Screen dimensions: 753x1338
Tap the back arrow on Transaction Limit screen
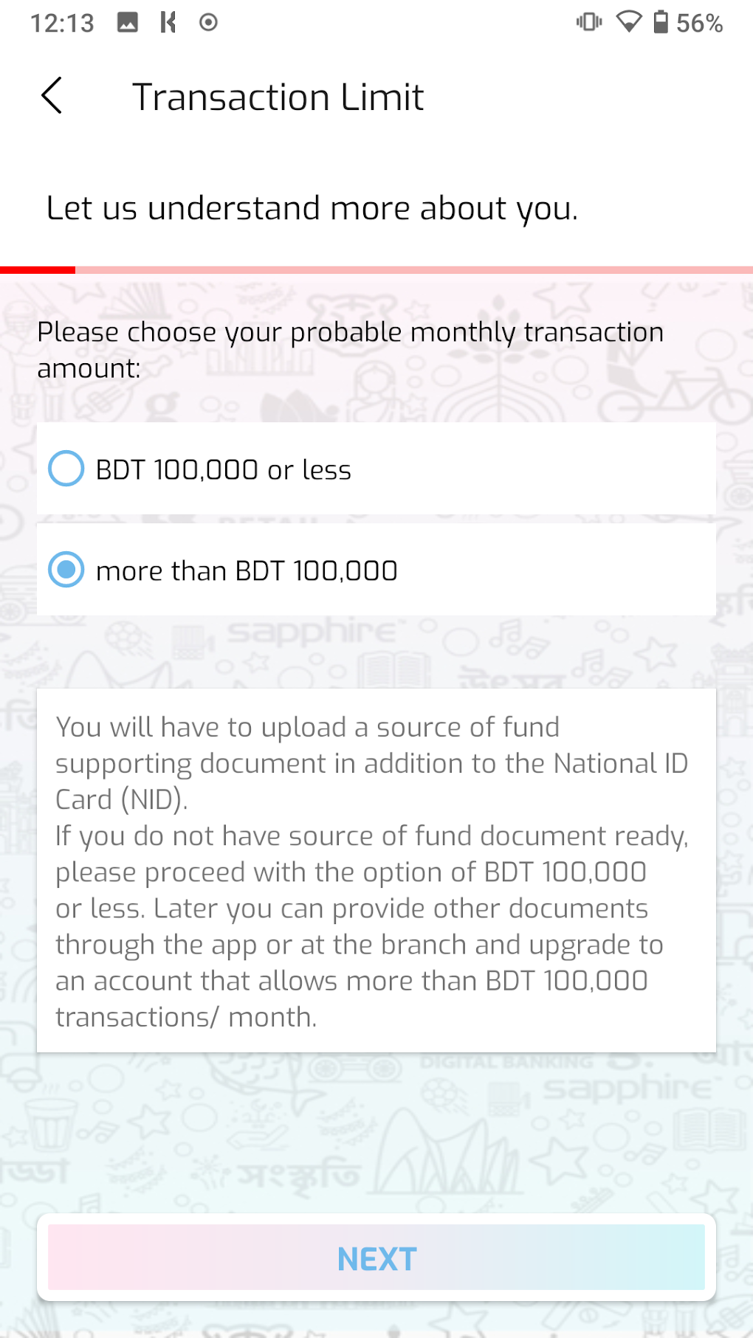52,96
